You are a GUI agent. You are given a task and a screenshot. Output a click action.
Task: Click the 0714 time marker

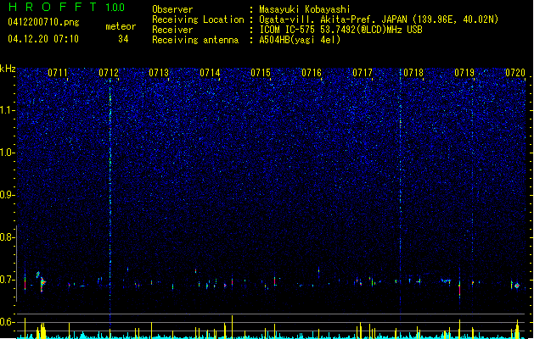click(x=210, y=73)
